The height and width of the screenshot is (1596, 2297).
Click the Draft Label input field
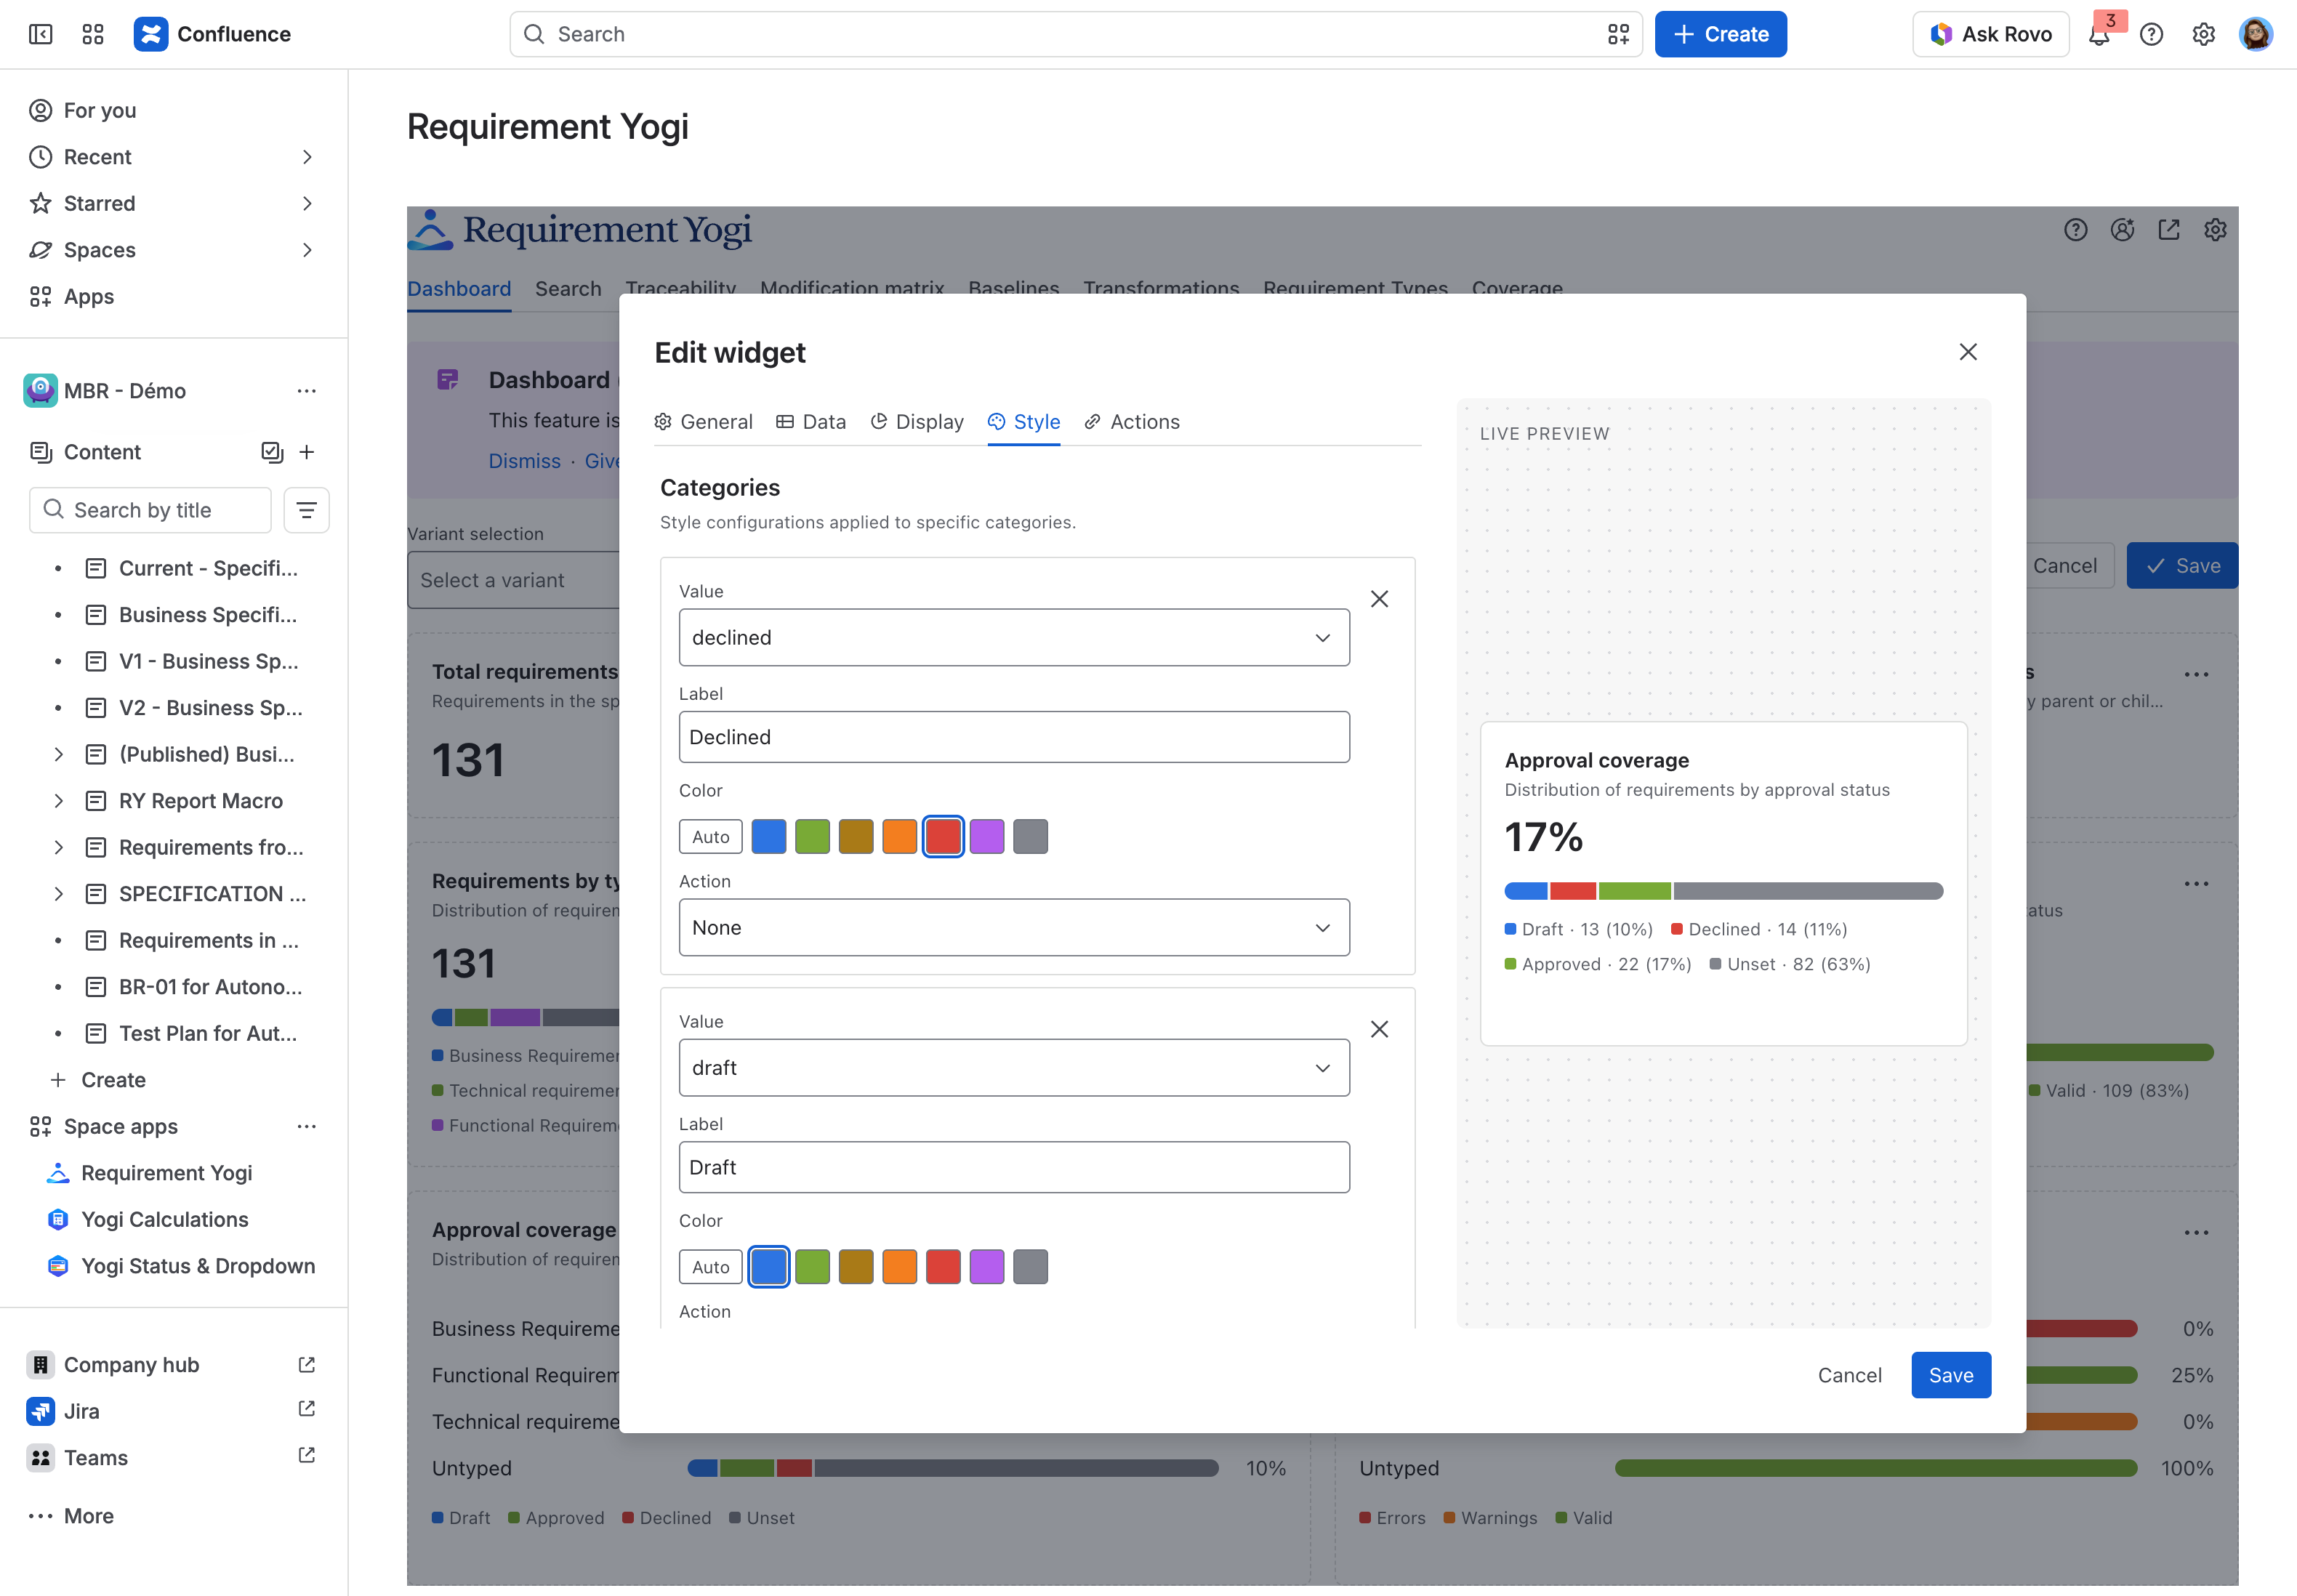click(x=1014, y=1167)
